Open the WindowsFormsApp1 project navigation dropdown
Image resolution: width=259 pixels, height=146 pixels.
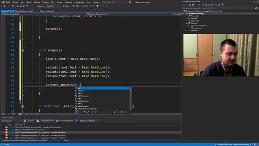44,14
